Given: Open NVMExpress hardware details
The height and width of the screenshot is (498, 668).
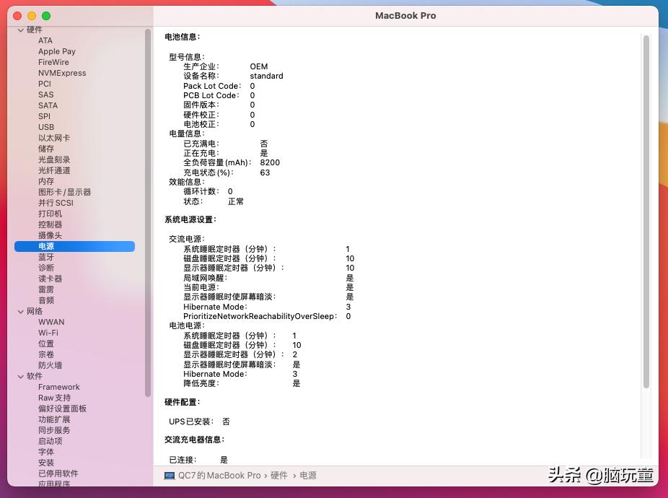Looking at the screenshot, I should (60, 73).
